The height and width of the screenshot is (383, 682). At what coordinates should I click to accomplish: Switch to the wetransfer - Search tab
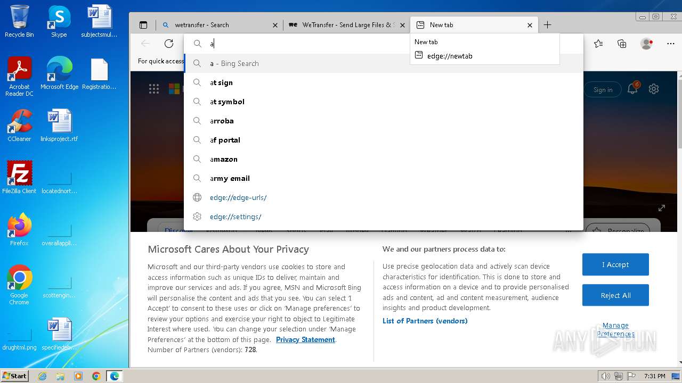tap(220, 25)
